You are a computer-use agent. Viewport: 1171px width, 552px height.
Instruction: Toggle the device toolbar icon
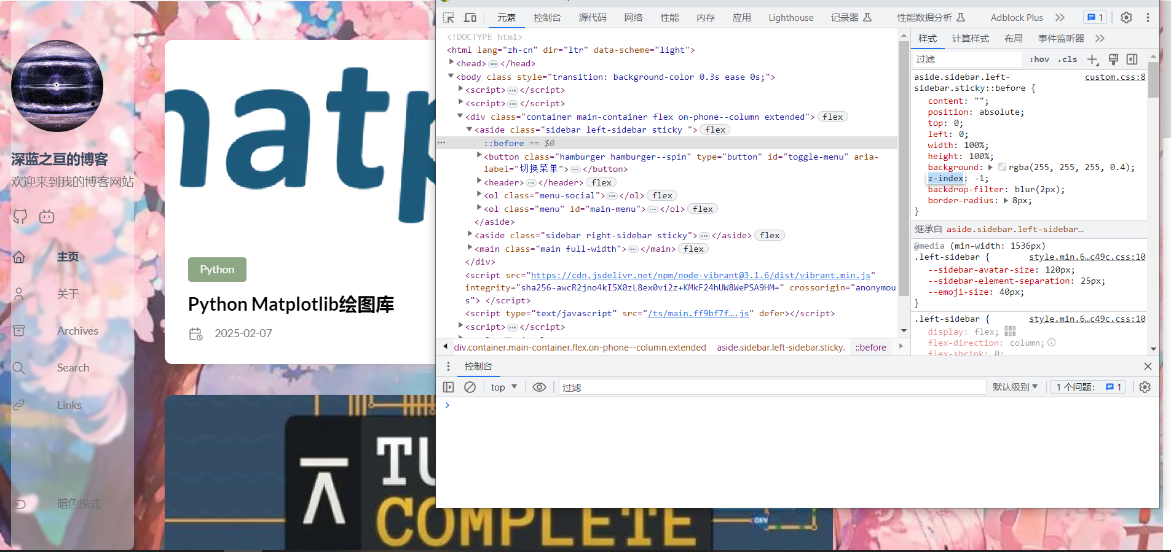pos(470,17)
